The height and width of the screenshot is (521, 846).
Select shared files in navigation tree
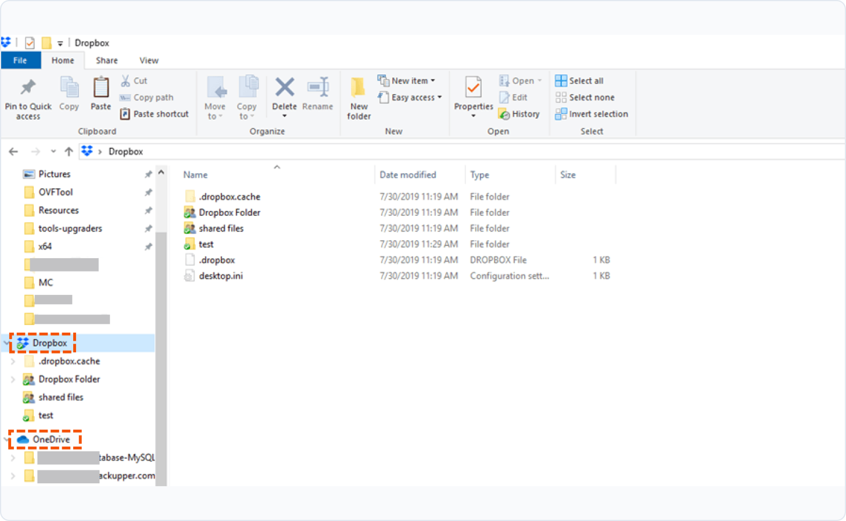(60, 397)
